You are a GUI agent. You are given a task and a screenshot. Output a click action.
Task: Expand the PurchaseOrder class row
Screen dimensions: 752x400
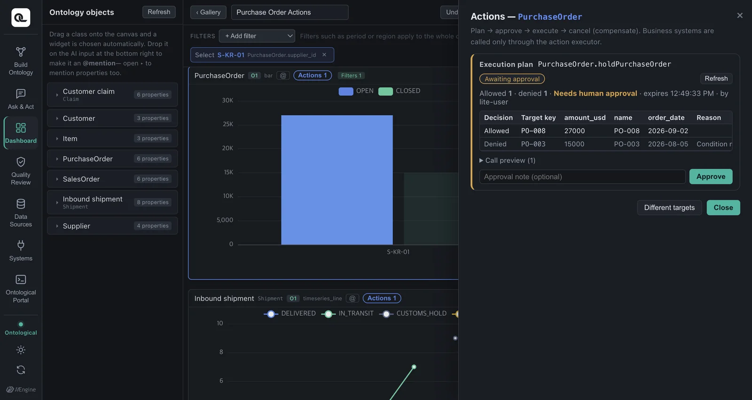(x=112, y=159)
